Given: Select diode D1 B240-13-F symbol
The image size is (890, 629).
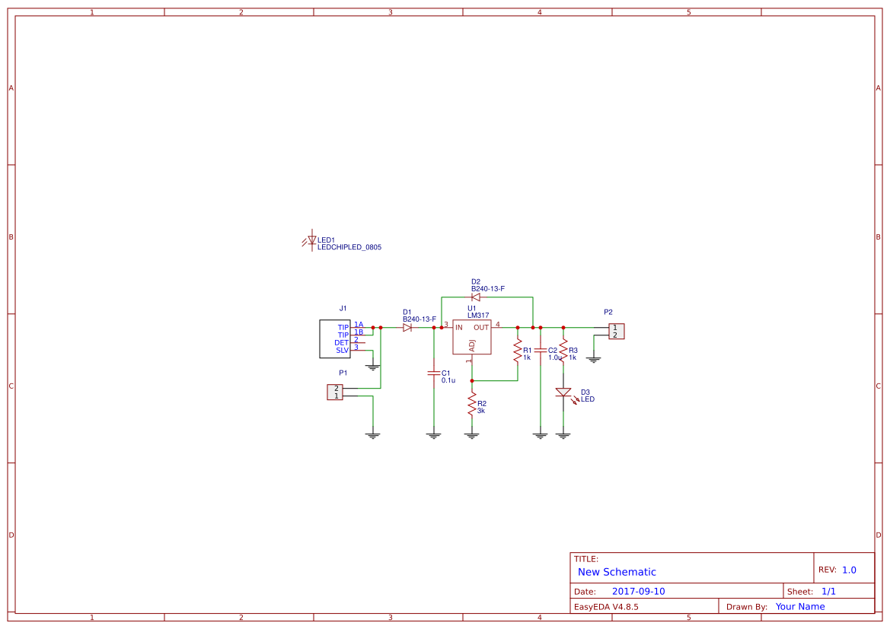Looking at the screenshot, I should pos(408,327).
